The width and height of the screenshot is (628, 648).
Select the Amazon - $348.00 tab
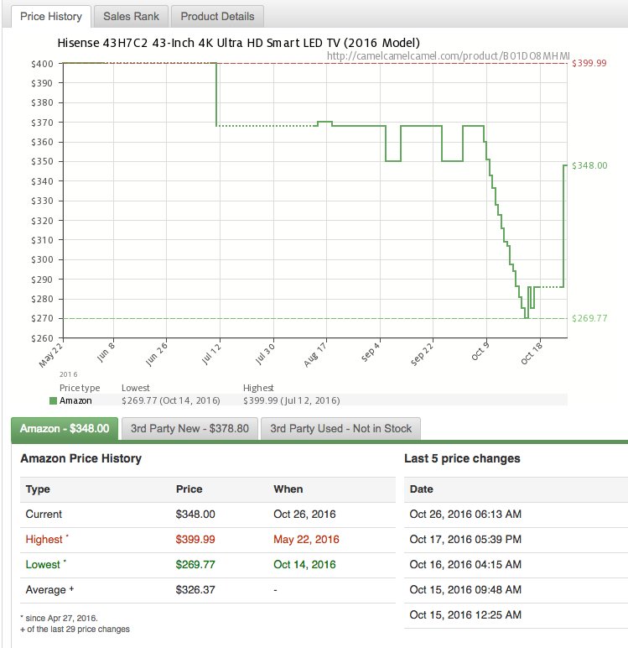[65, 429]
